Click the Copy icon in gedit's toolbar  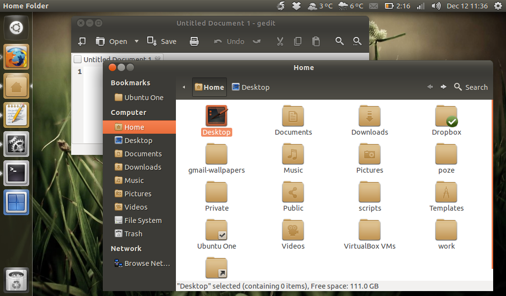297,41
